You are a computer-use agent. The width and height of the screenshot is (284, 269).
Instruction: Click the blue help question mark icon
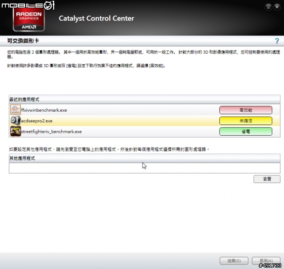pyautogui.click(x=277, y=41)
